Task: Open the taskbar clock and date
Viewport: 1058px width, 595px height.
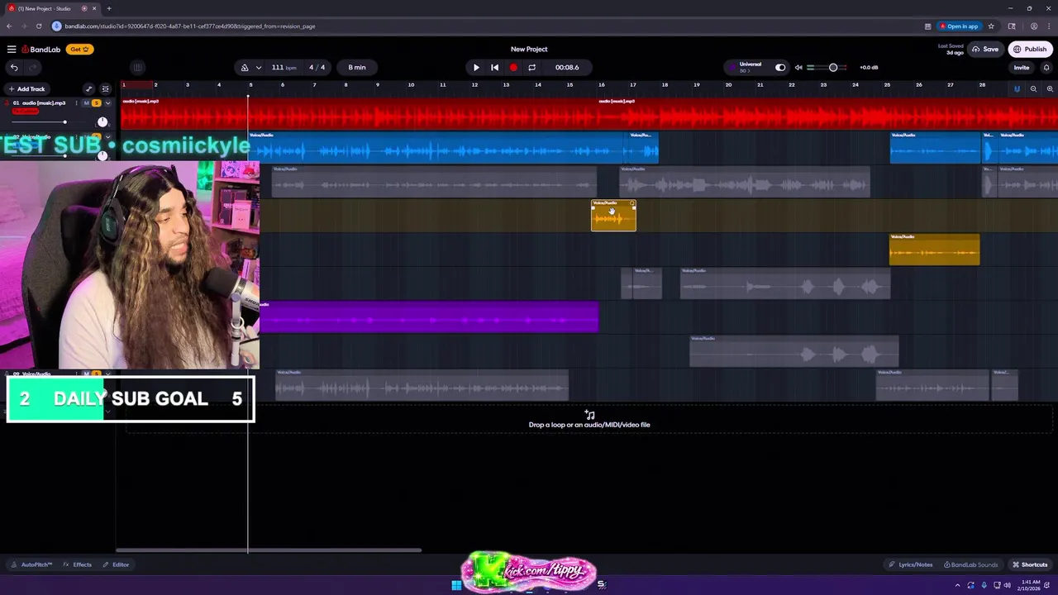Action: coord(1029,585)
